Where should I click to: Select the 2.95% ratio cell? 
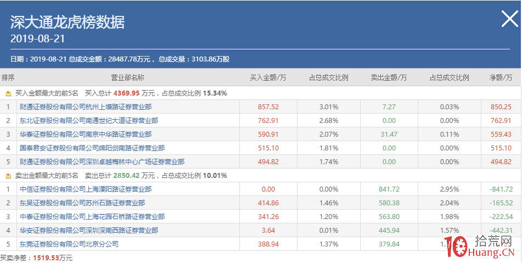pyautogui.click(x=450, y=189)
